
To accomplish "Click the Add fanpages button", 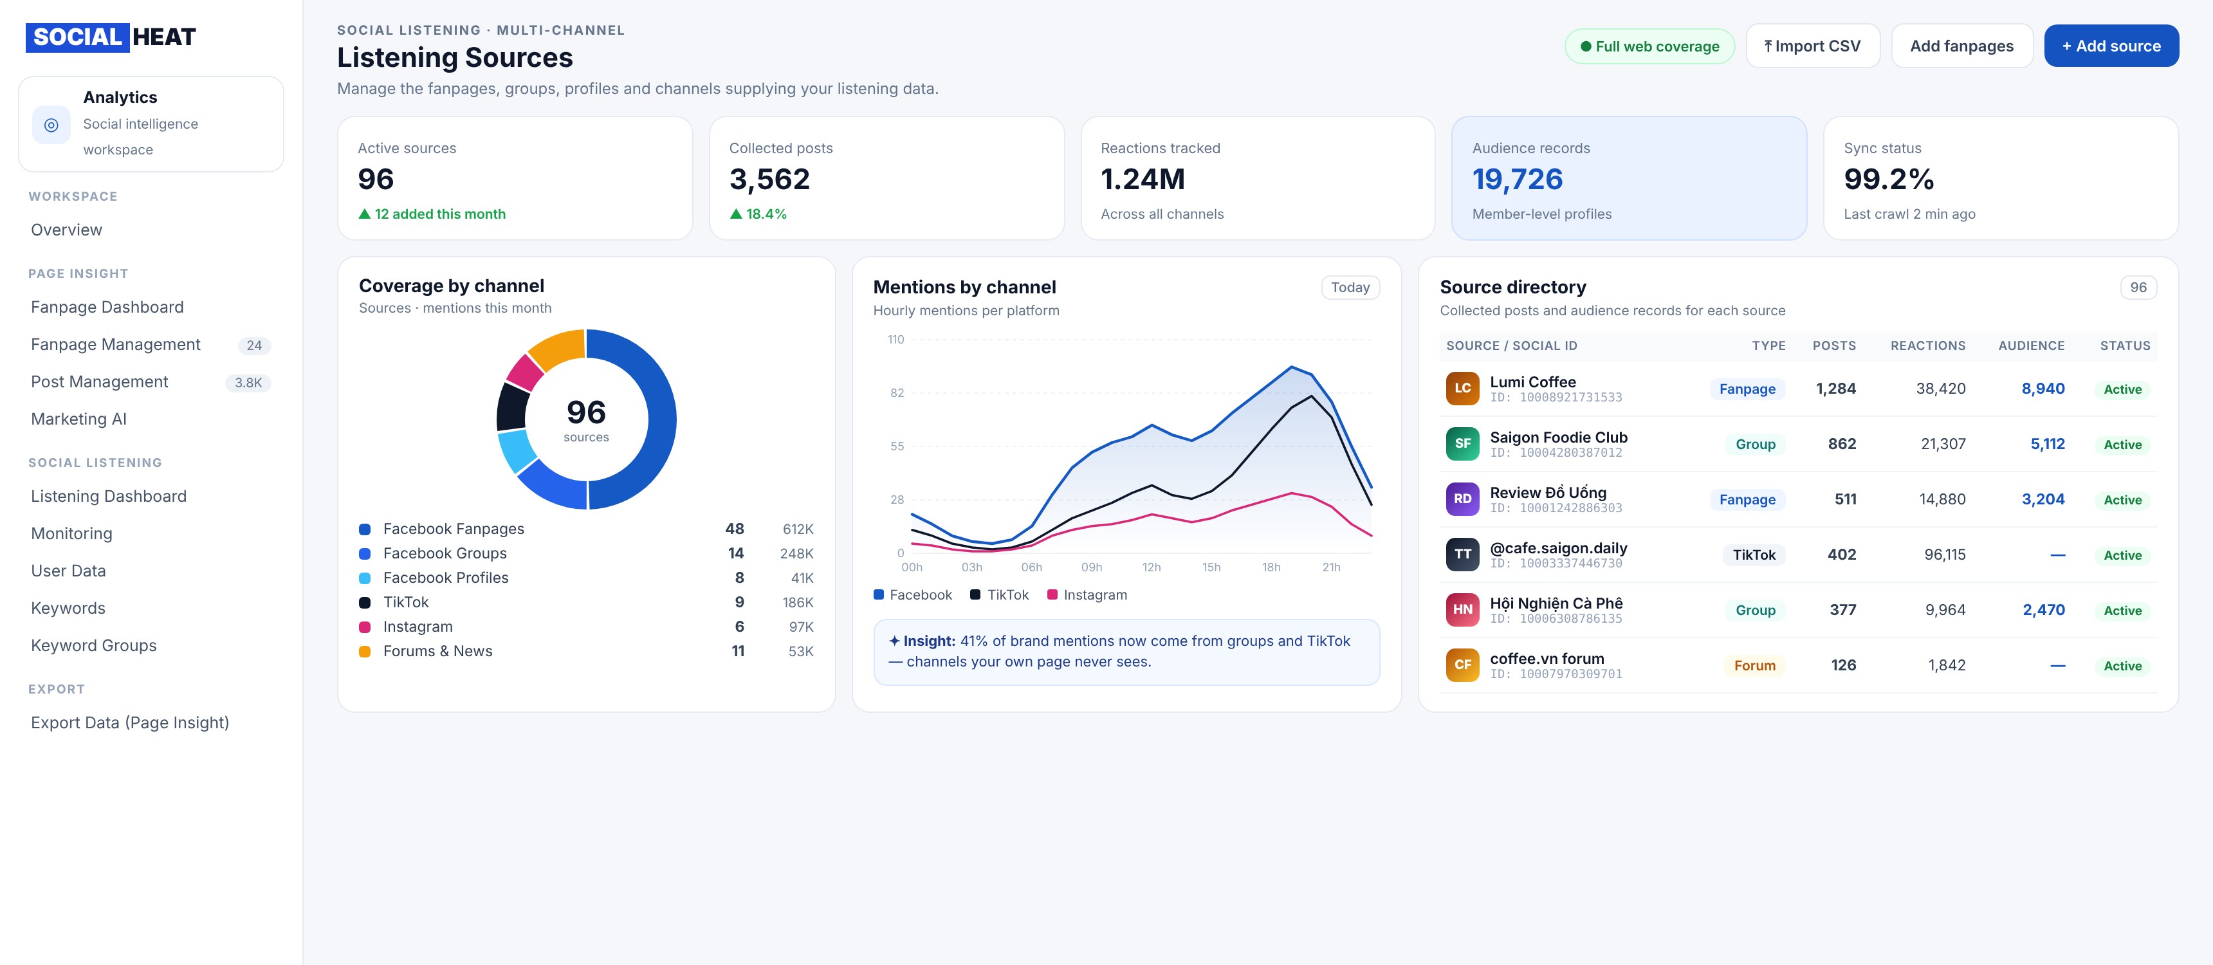I will tap(1961, 46).
